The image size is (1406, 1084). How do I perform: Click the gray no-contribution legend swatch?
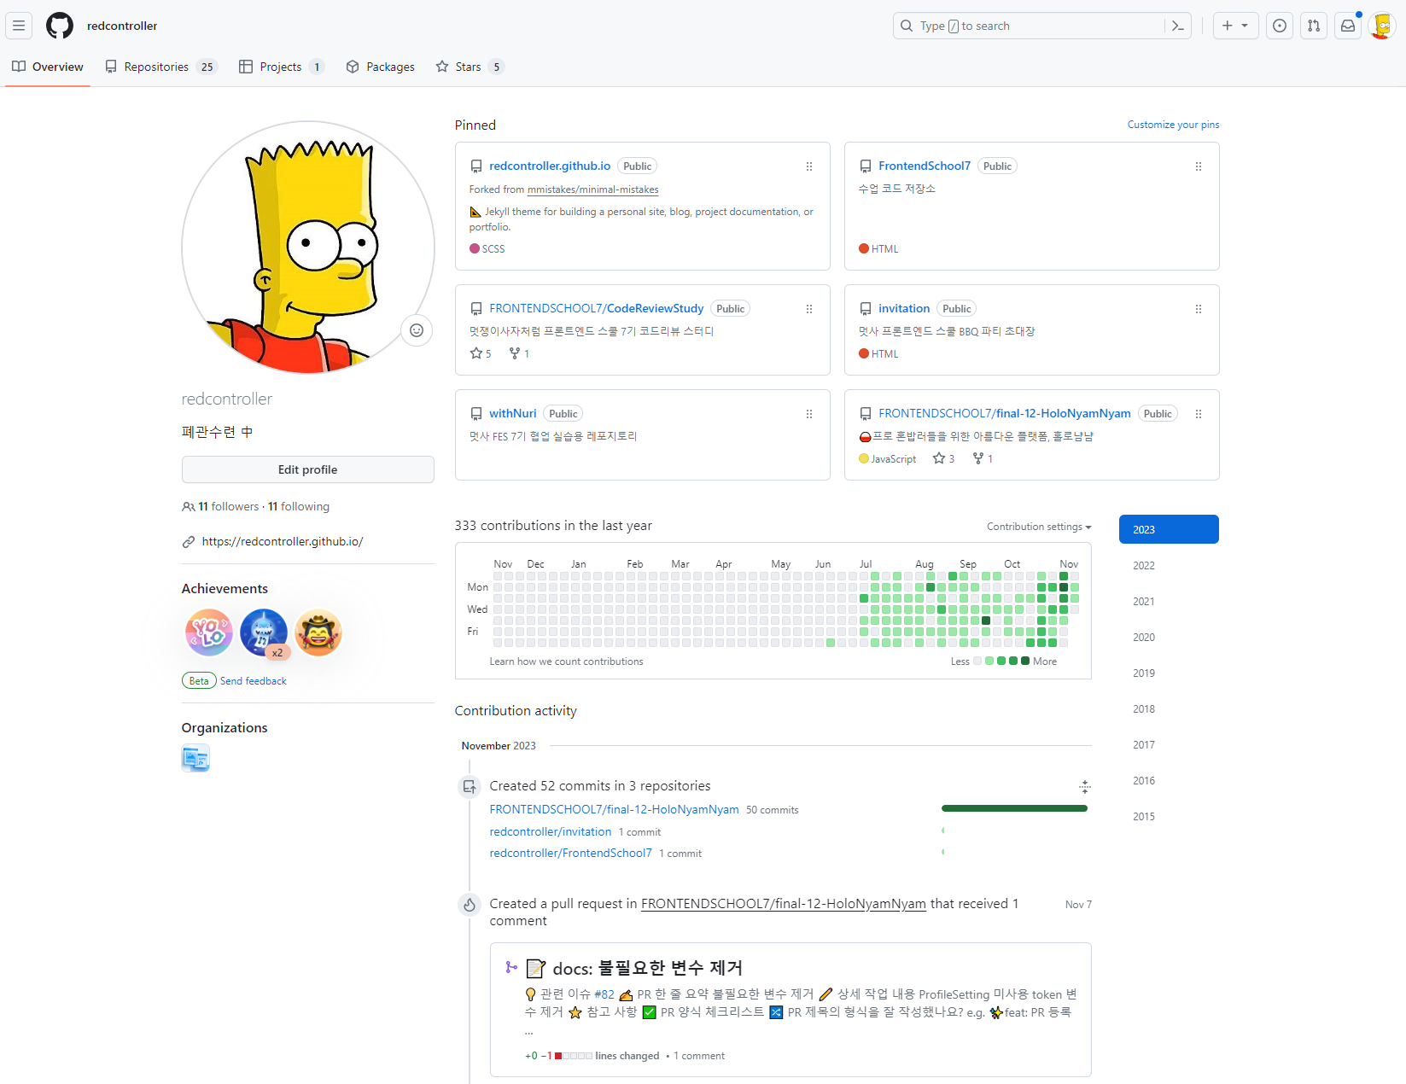[977, 661]
